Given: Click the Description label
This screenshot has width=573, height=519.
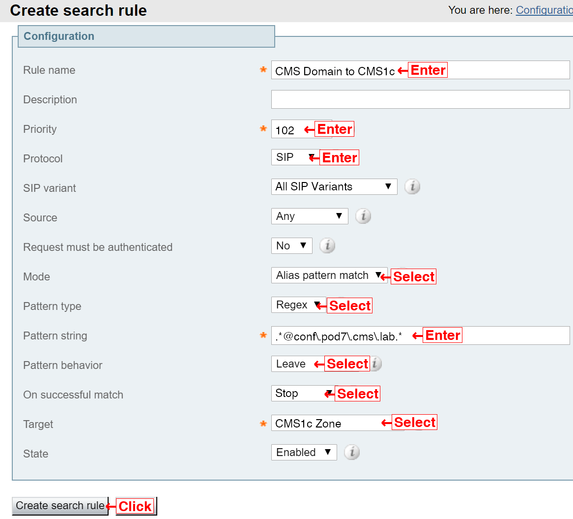Looking at the screenshot, I should pos(50,99).
